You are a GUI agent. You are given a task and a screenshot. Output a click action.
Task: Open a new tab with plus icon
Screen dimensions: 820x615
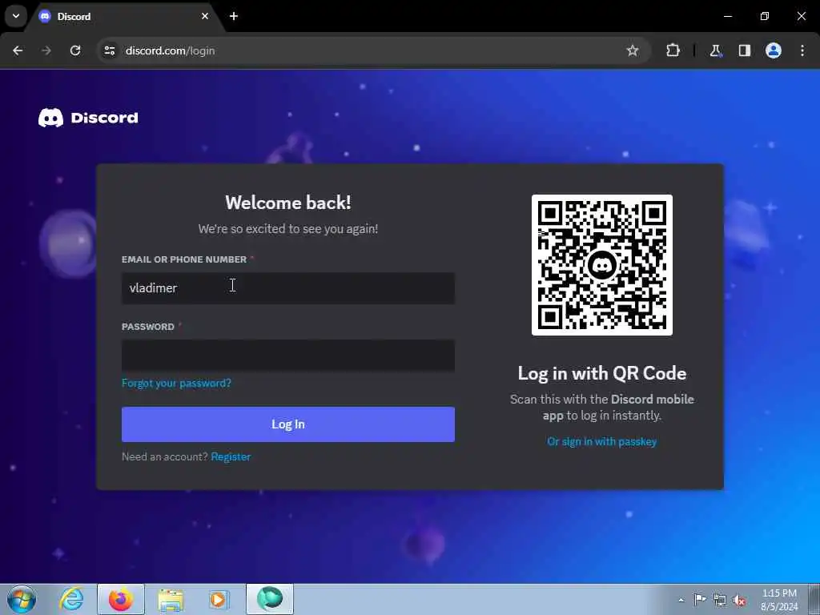[234, 16]
